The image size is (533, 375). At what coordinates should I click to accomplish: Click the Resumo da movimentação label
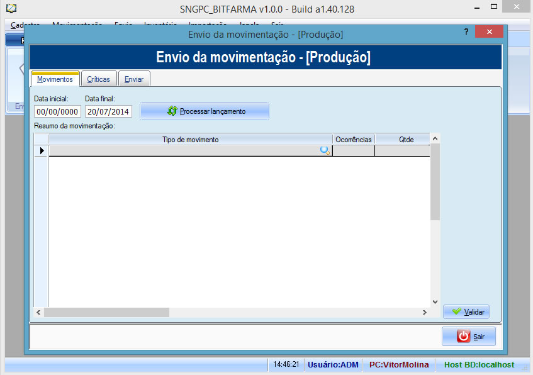click(x=74, y=126)
